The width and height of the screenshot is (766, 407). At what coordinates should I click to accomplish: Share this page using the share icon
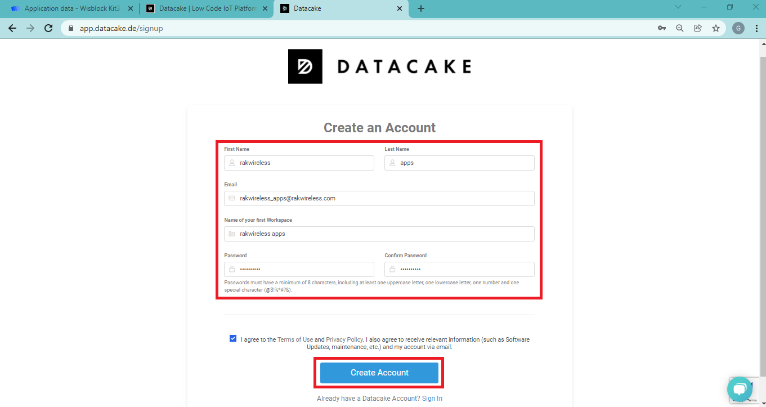(698, 28)
